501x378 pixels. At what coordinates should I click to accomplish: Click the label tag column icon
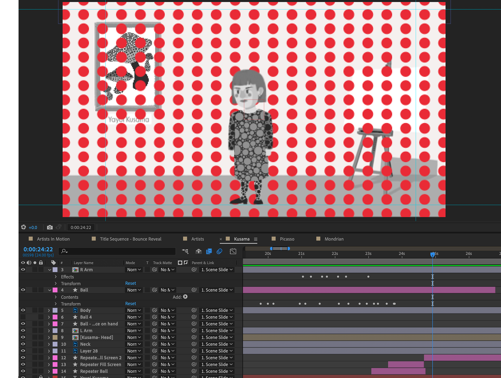[53, 263]
